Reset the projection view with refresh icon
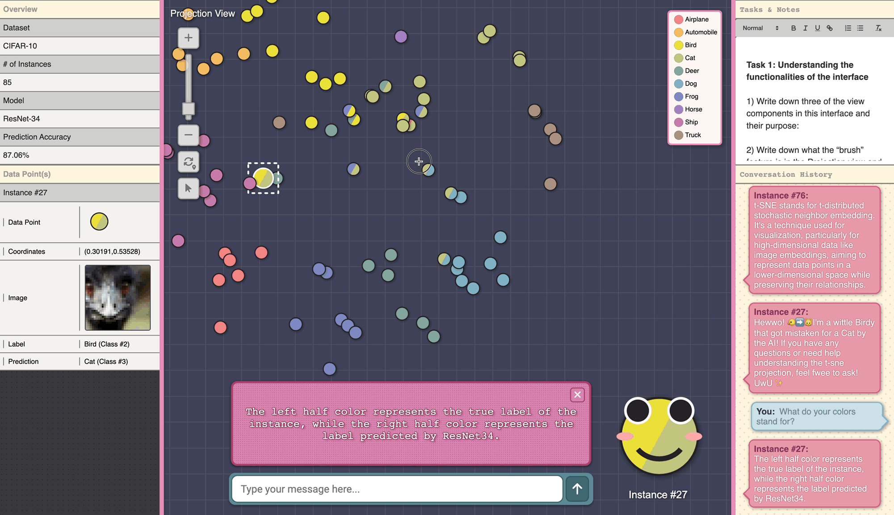The height and width of the screenshot is (515, 894). (188, 162)
